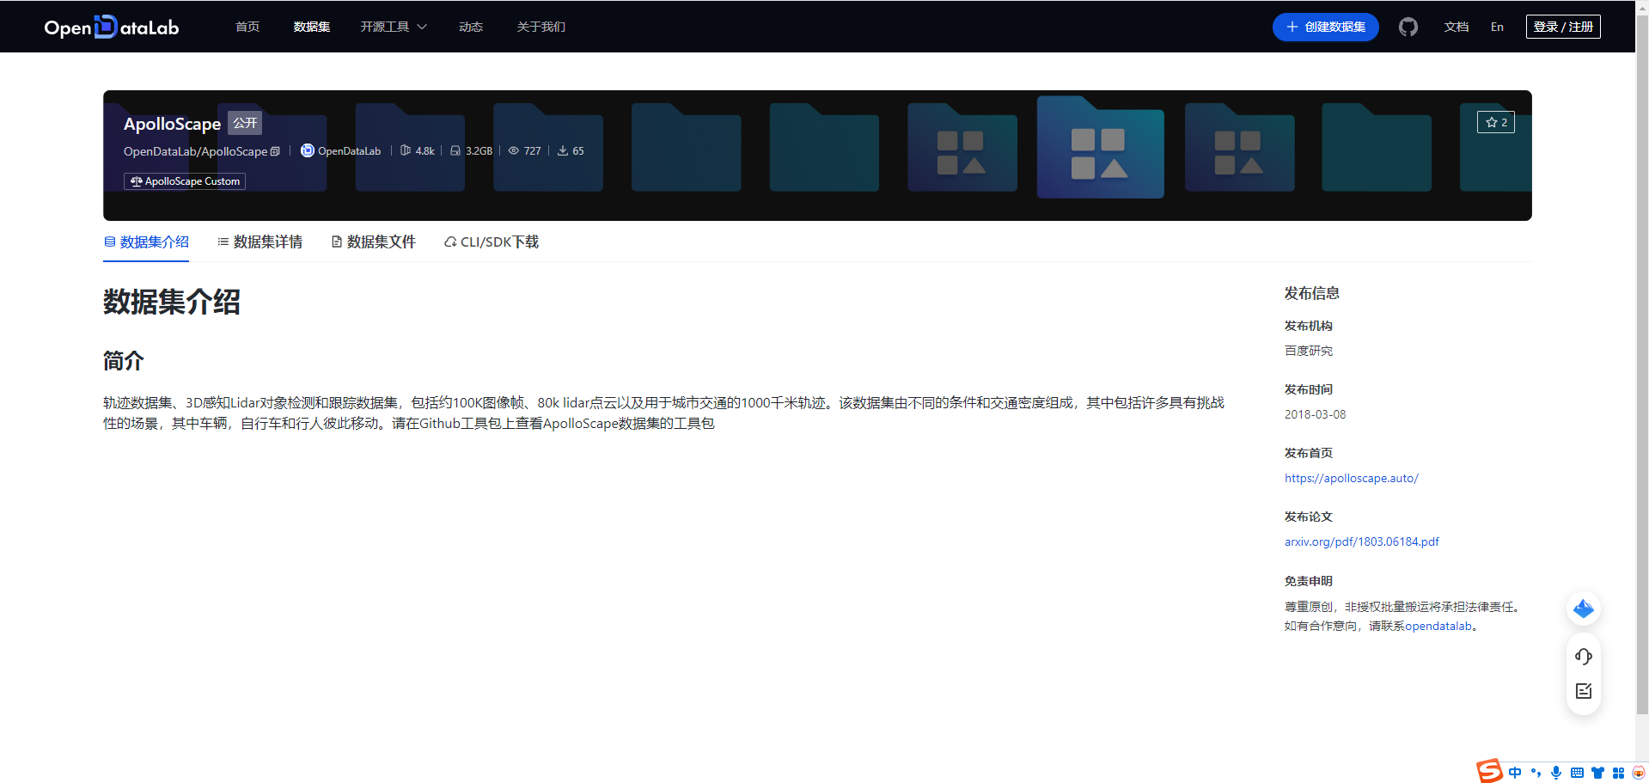
Task: Open the headset customer support icon
Action: pyautogui.click(x=1584, y=657)
